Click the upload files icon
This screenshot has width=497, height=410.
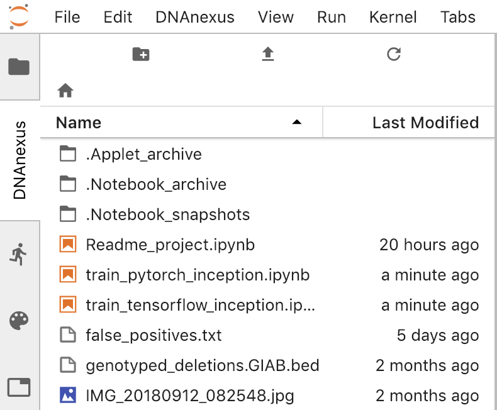[x=268, y=55]
